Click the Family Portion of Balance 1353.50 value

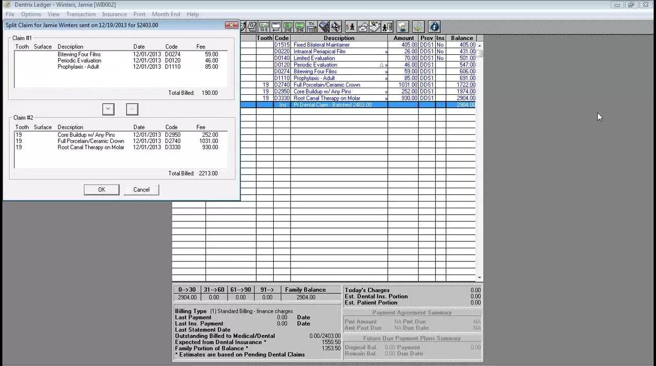(331, 349)
